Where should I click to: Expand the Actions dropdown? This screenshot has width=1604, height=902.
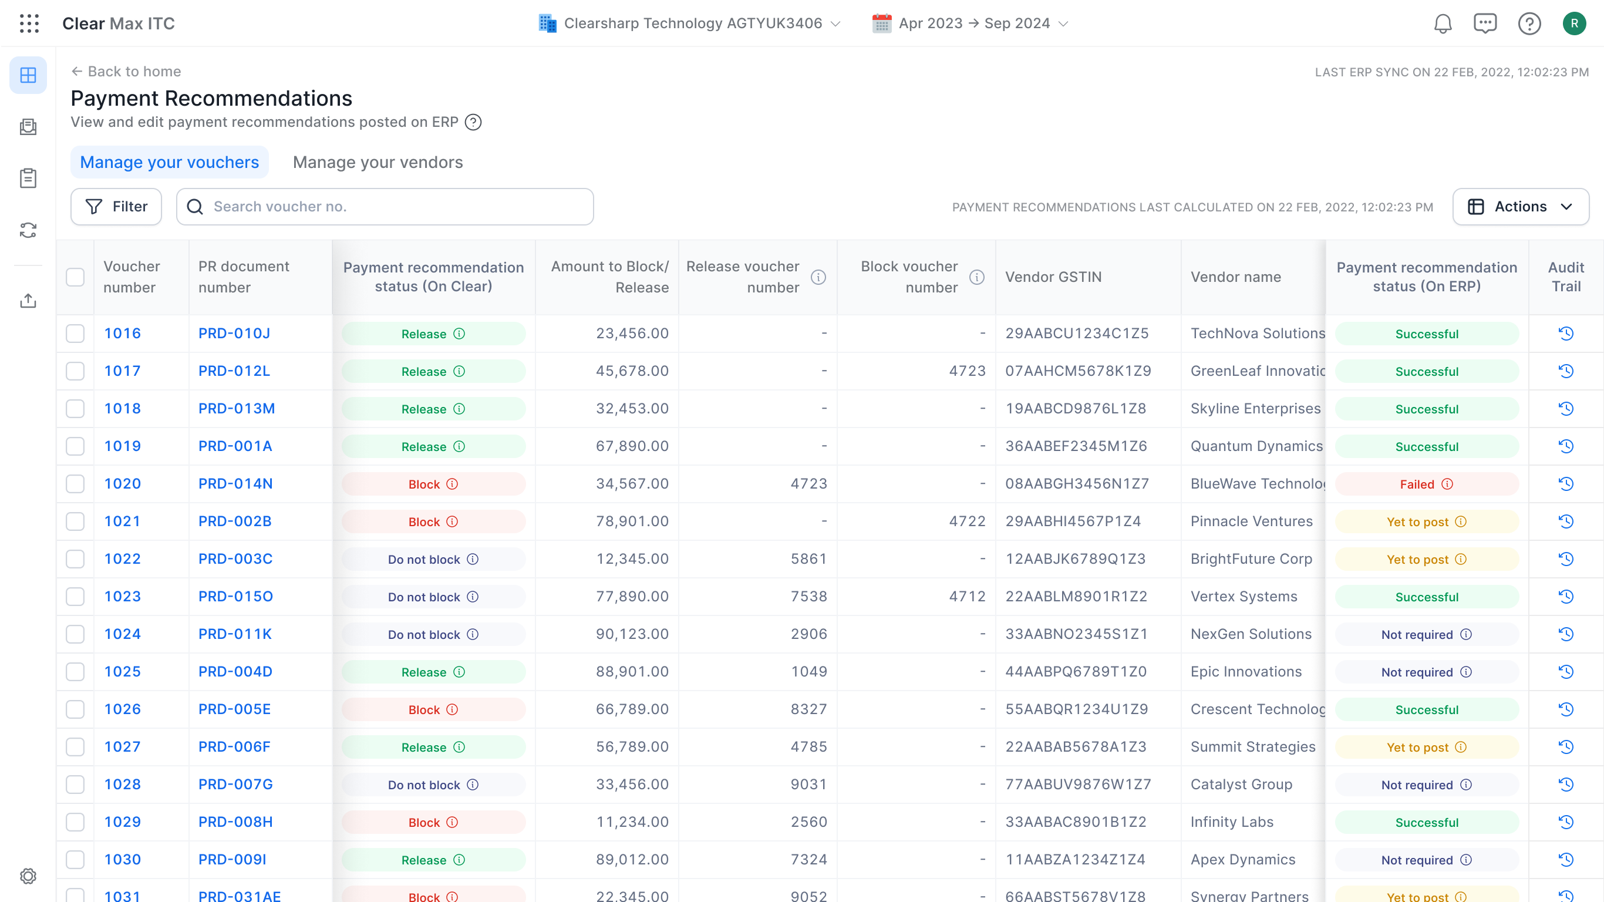1521,207
